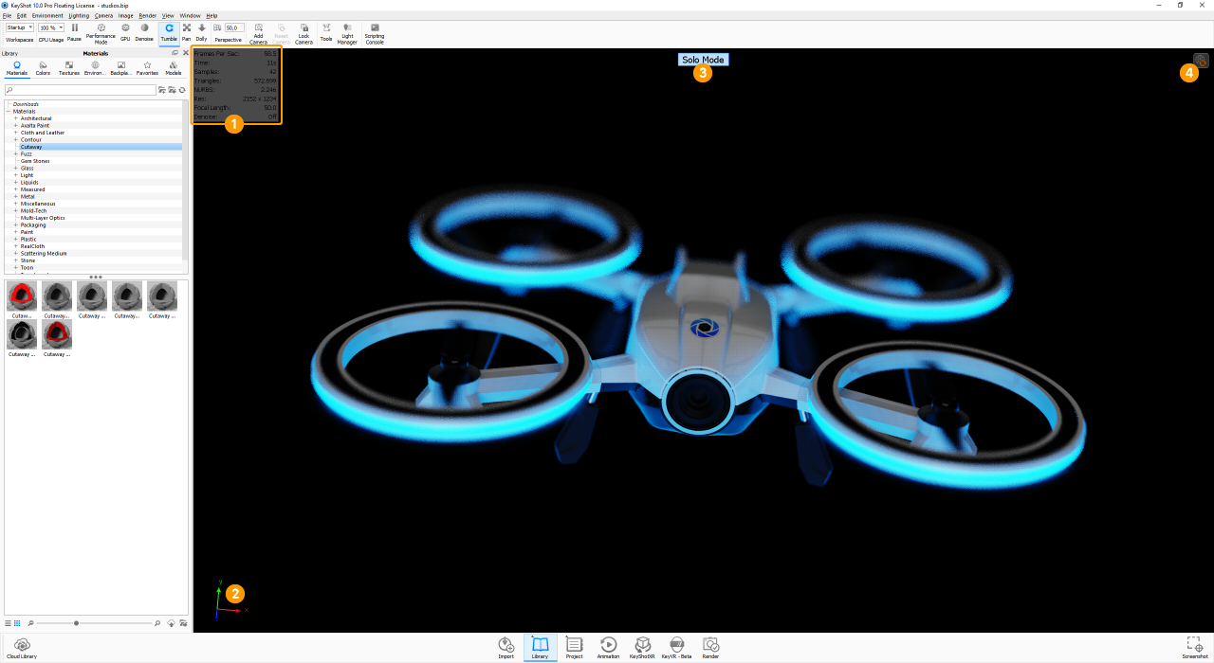Open the Render dialog from the ribbon

[709, 646]
